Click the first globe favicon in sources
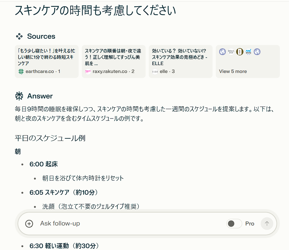Image resolution: width=289 pixels, height=250 pixels. coord(223,52)
